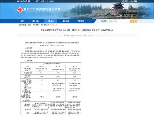This screenshot has width=154, height=116.
Task: Click the red circular platform logo
Action: click(x=20, y=10)
